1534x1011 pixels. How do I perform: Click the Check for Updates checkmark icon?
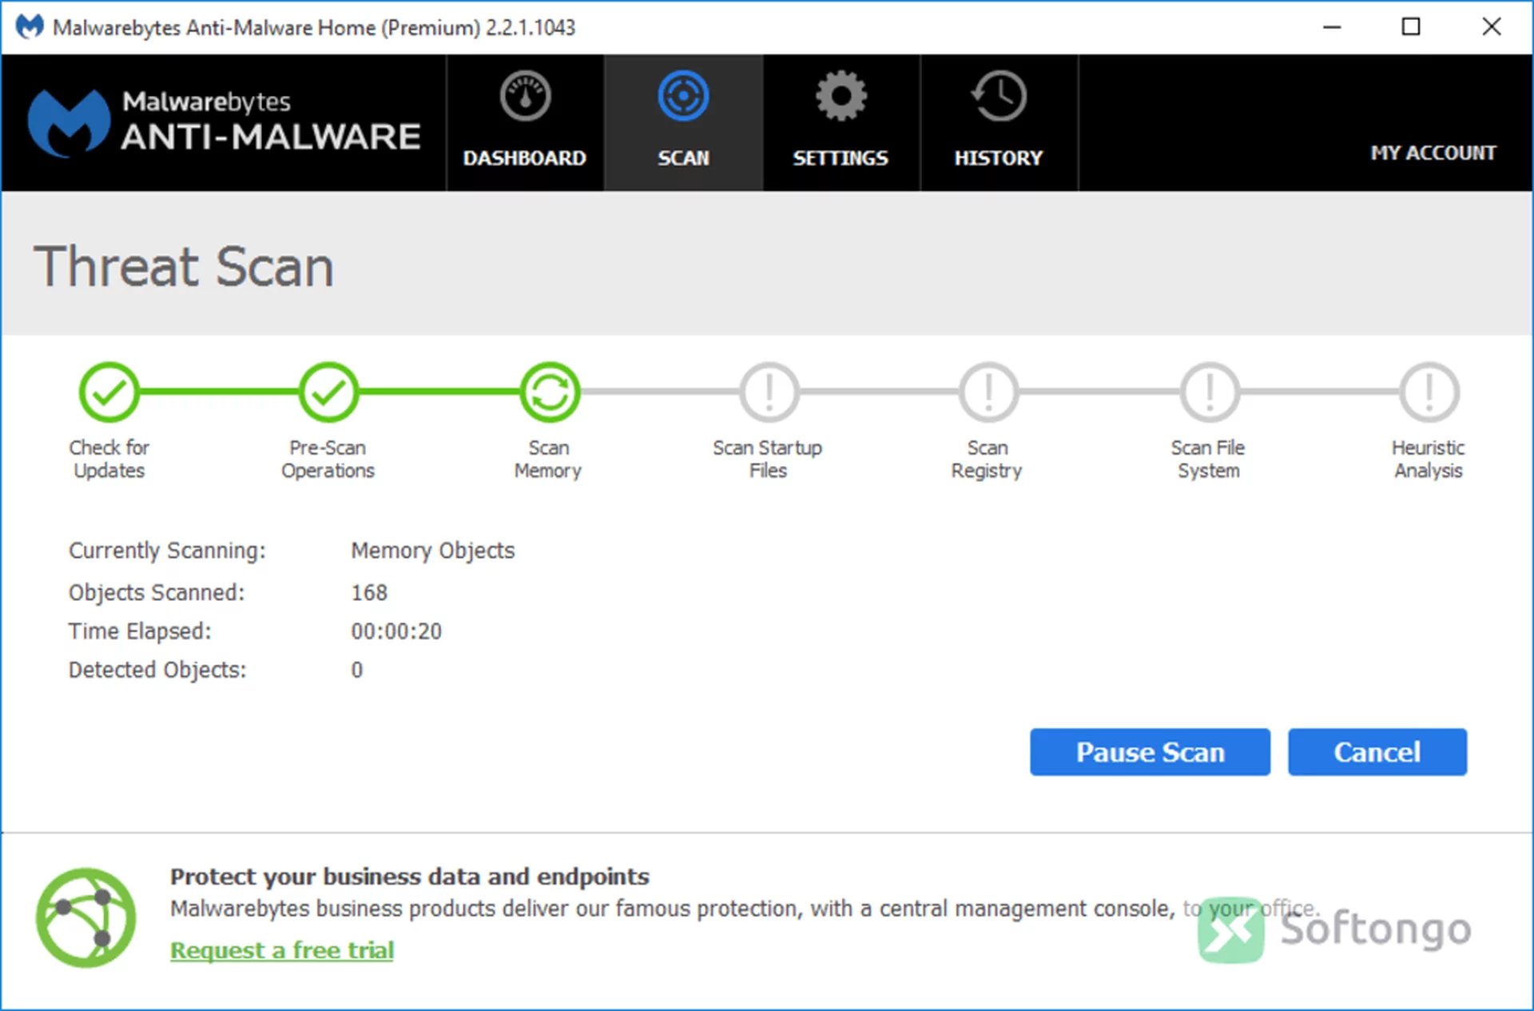click(109, 392)
